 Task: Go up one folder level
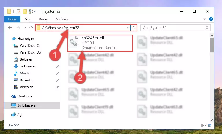[x=31, y=28]
